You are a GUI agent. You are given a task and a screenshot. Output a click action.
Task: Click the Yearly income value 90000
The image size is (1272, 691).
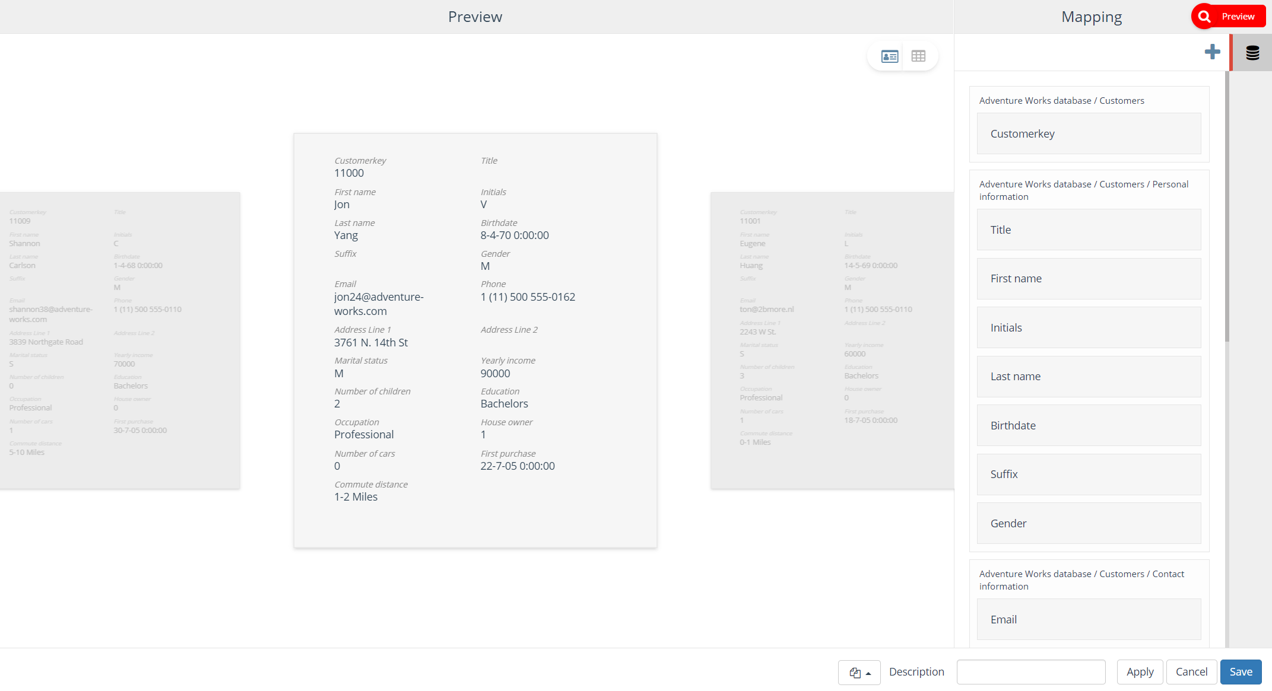point(495,374)
